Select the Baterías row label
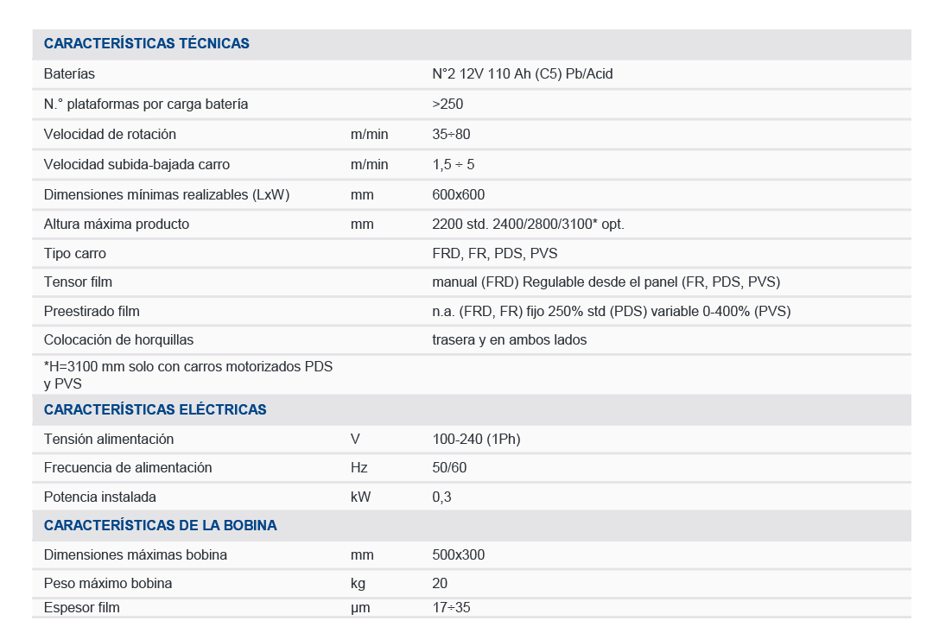The image size is (933, 627). (69, 74)
